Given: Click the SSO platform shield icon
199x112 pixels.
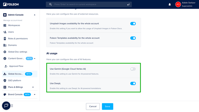Looking at the screenshot, I should pos(5,81).
